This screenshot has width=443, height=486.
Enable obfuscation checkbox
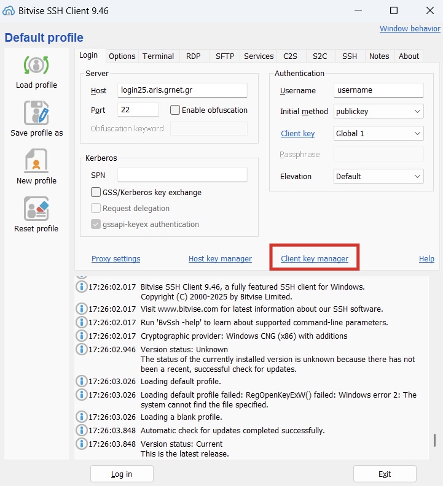click(x=175, y=110)
